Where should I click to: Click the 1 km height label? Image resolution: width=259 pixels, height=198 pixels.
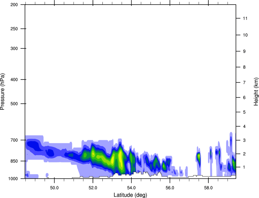tap(244, 167)
